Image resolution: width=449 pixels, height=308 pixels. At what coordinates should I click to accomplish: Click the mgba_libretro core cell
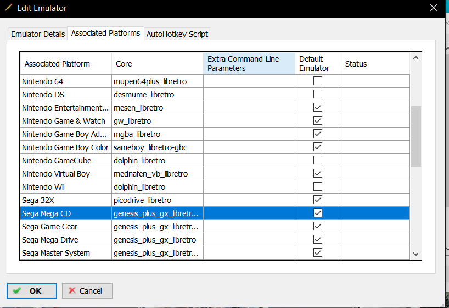157,134
